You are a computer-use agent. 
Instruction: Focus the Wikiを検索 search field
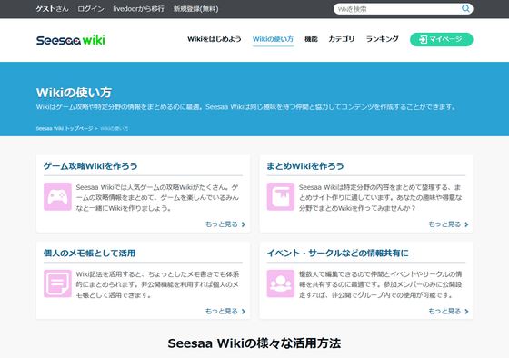[404, 9]
